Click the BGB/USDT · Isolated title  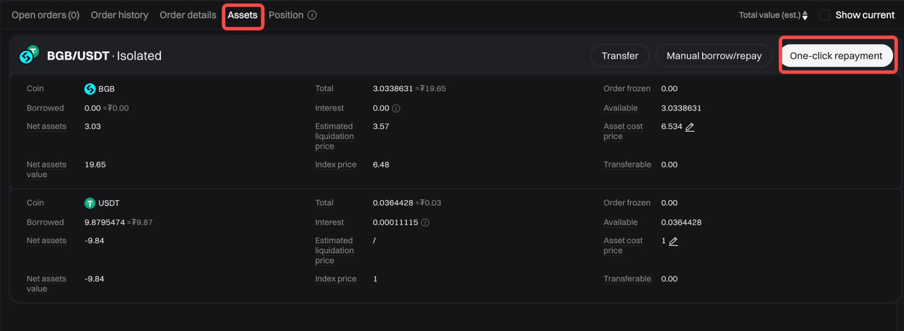click(104, 56)
